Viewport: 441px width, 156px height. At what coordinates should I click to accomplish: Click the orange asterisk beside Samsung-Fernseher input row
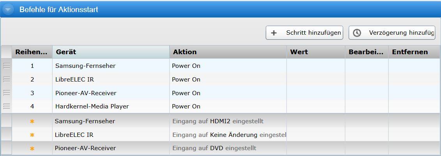pyautogui.click(x=32, y=121)
